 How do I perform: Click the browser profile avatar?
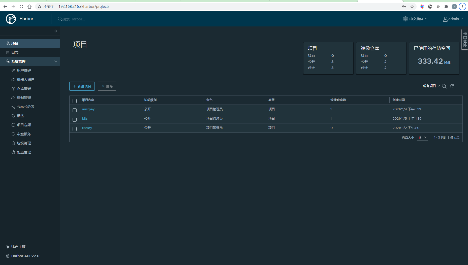tap(454, 7)
